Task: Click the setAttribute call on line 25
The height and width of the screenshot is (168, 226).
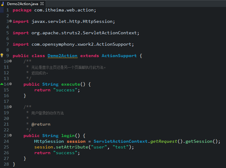Action: pyautogui.click(x=72, y=147)
